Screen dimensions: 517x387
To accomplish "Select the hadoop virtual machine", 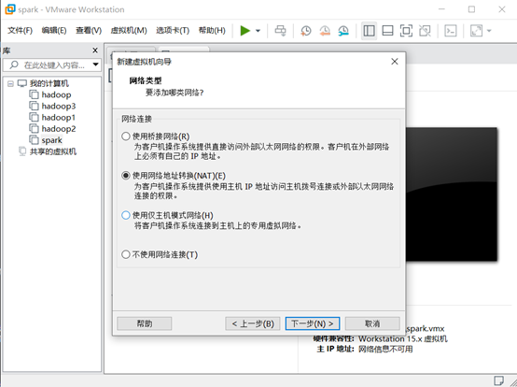I will [50, 94].
